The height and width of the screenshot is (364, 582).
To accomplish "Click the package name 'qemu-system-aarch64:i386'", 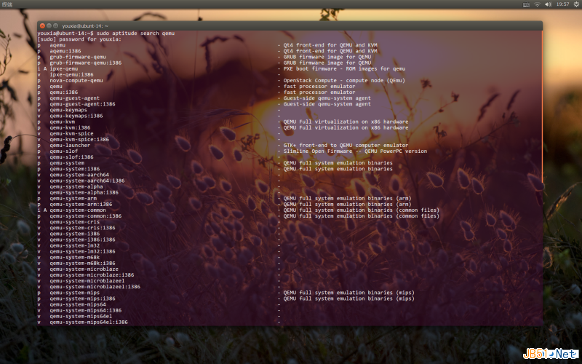I will [87, 181].
